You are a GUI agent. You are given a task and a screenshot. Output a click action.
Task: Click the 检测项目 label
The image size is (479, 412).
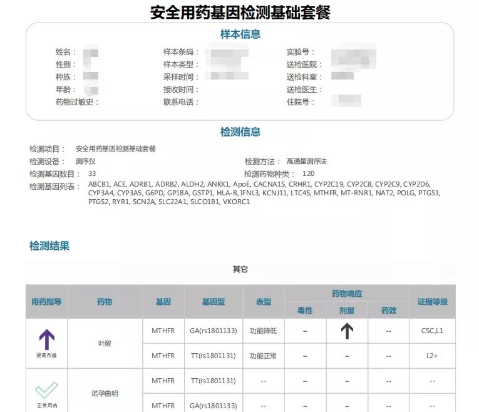[x=47, y=149]
